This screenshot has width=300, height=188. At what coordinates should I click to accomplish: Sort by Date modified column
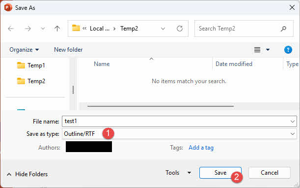coord(234,64)
